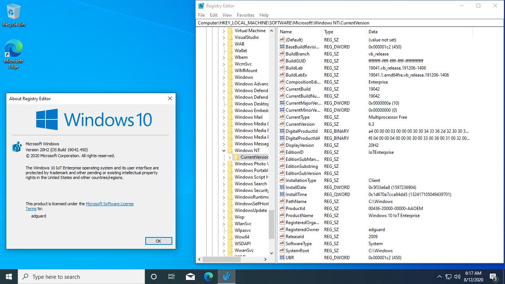Viewport: 505px width, 284px height.
Task: Open the File menu
Action: 201,15
